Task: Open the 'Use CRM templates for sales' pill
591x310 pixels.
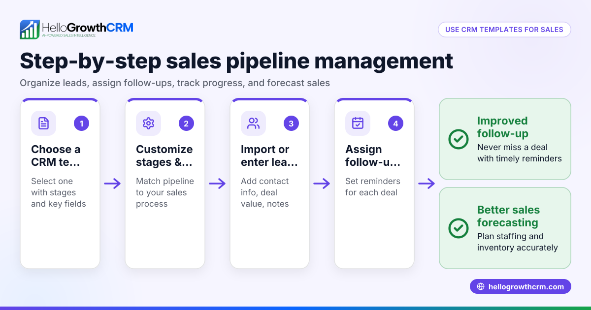Action: click(x=504, y=30)
